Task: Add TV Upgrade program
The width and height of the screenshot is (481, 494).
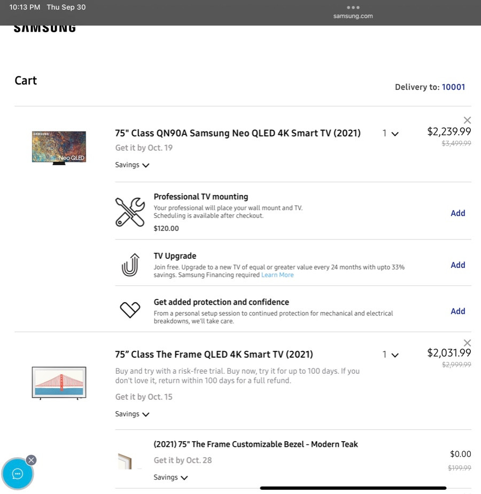Action: click(457, 265)
